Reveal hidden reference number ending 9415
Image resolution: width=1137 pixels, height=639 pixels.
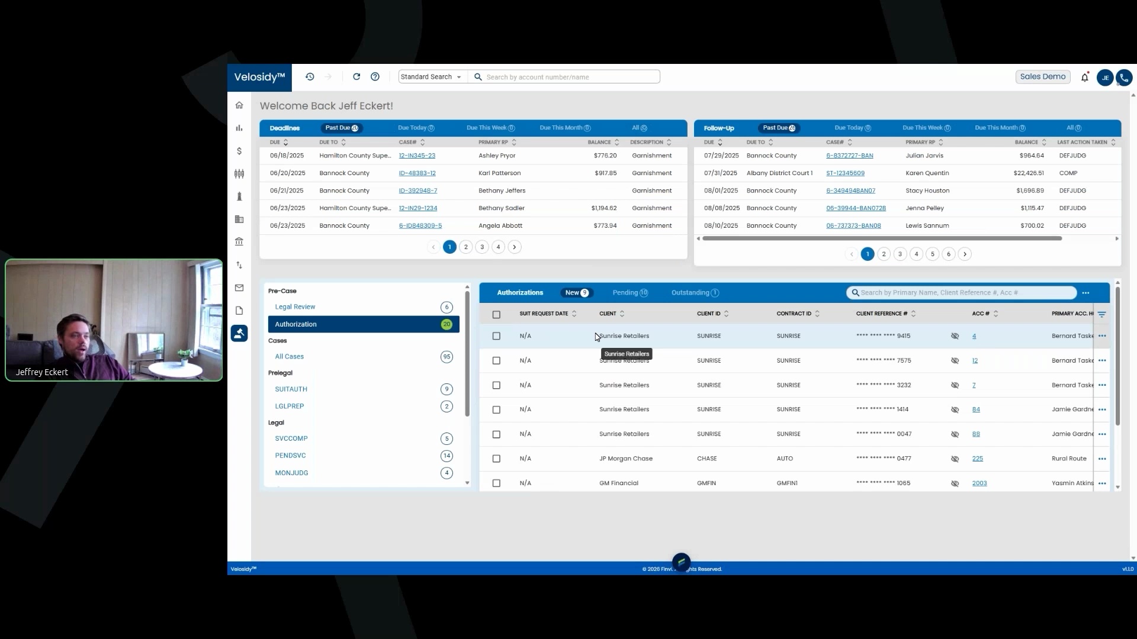(x=955, y=336)
